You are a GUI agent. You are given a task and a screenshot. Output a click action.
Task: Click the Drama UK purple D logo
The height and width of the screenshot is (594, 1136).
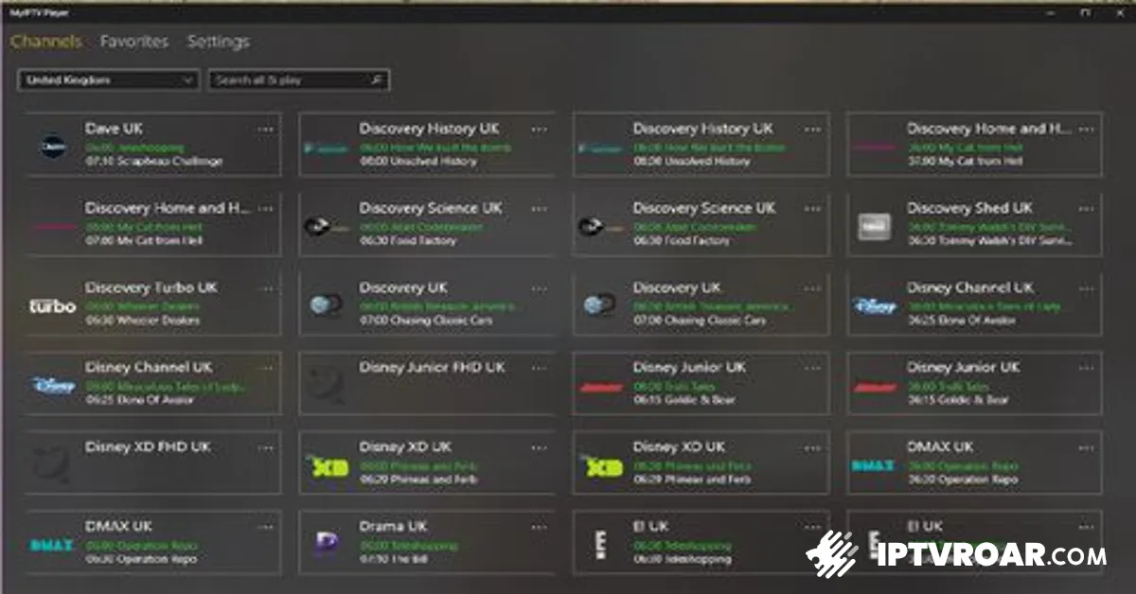click(x=326, y=543)
